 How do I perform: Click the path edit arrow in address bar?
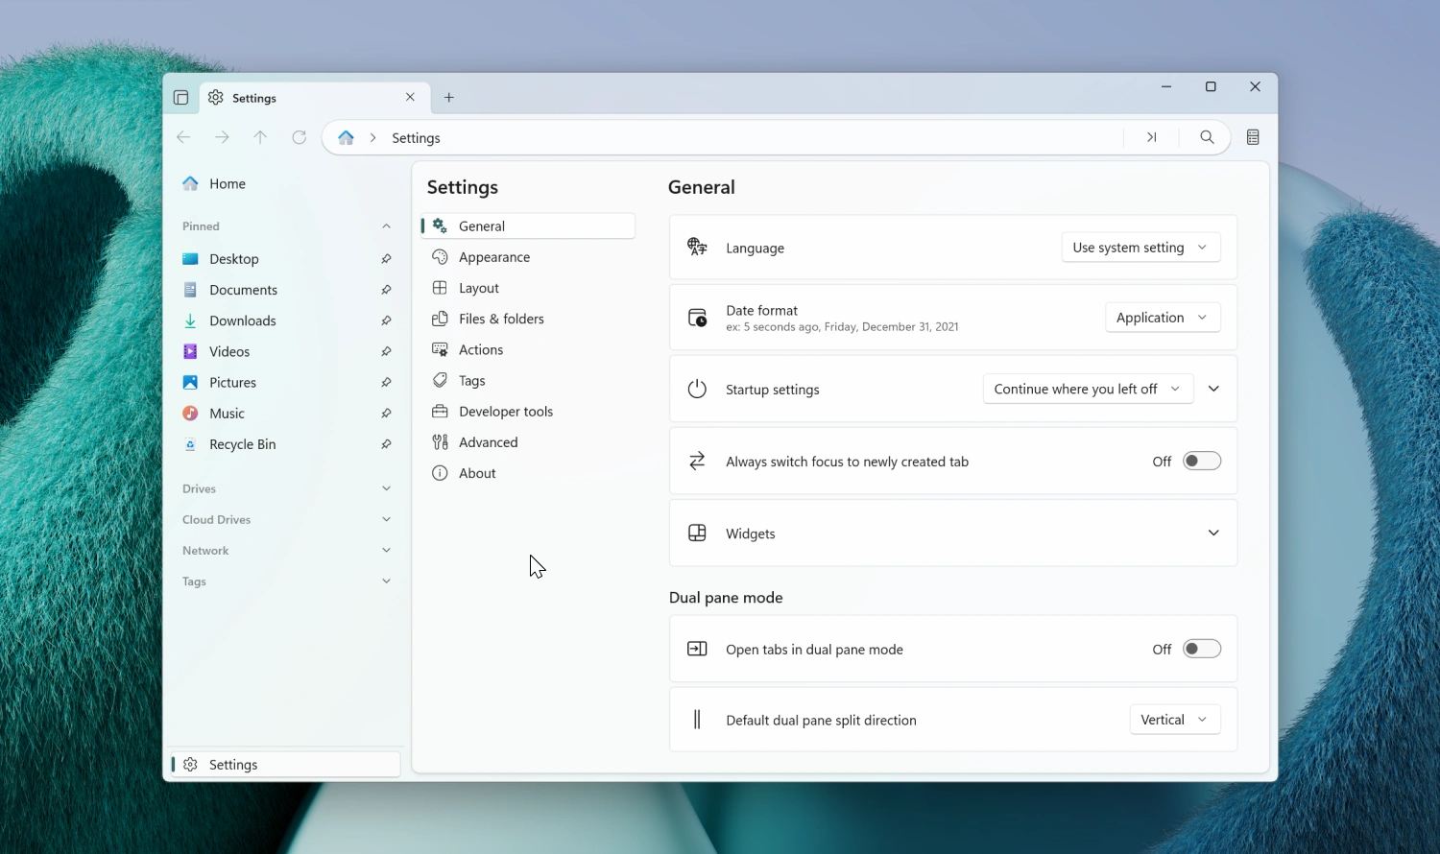coord(1151,137)
